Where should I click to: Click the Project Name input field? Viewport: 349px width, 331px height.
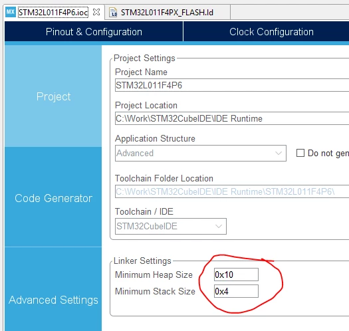pyautogui.click(x=232, y=85)
